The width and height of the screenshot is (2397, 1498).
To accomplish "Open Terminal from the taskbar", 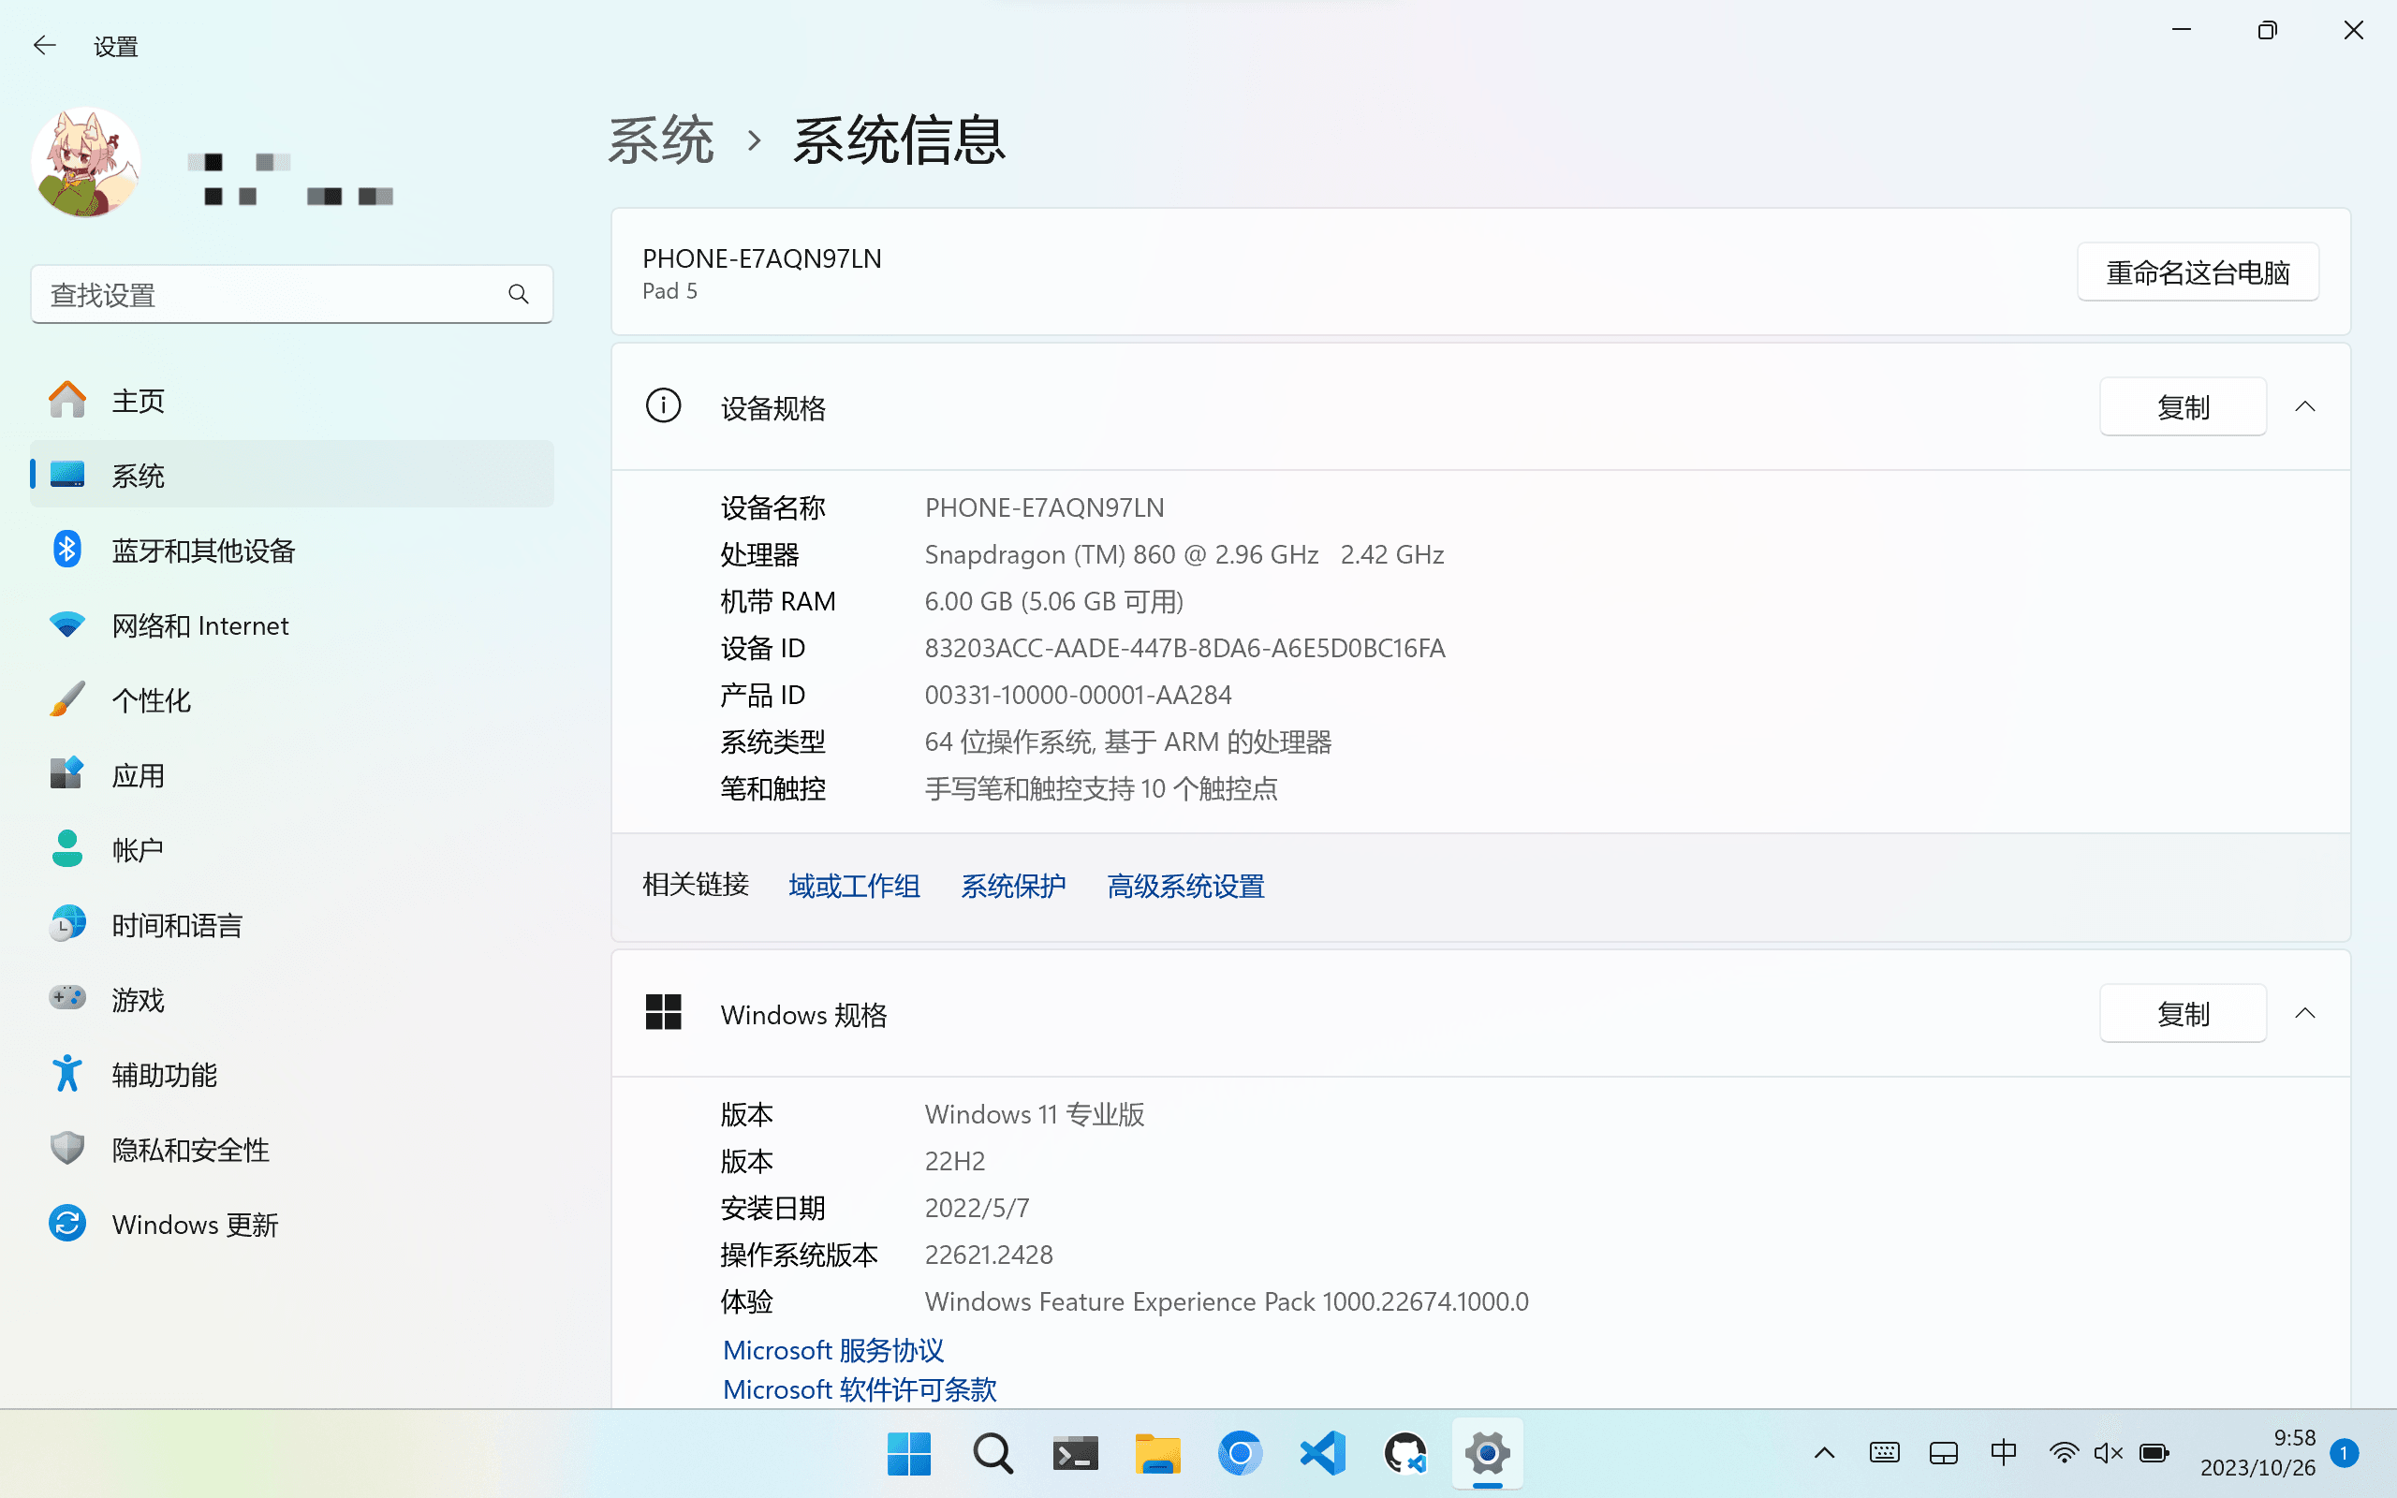I will 1075,1453.
